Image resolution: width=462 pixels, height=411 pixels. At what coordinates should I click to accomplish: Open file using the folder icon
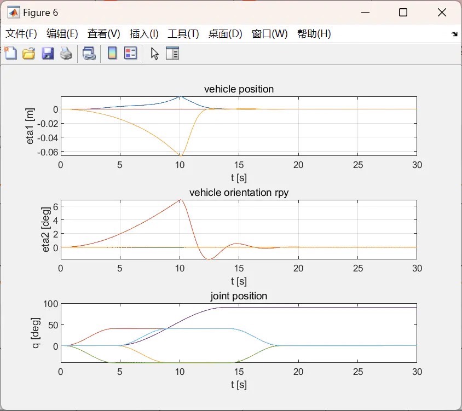[x=29, y=54]
